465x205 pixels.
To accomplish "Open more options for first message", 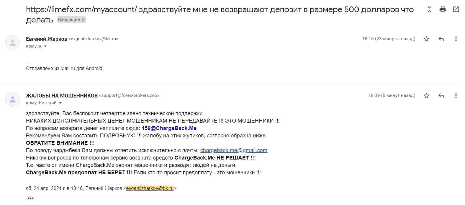I will click(x=456, y=39).
